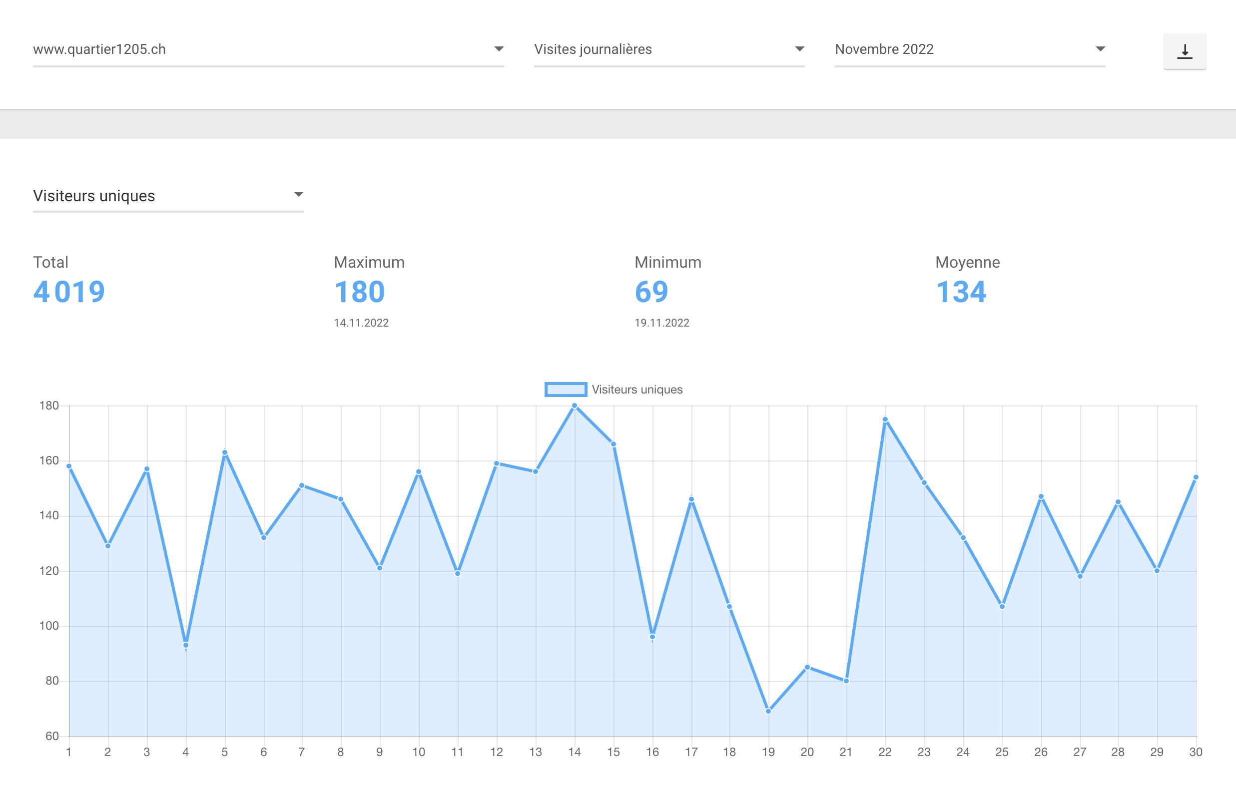
Task: Click the Moyenne value 134
Action: (x=961, y=292)
